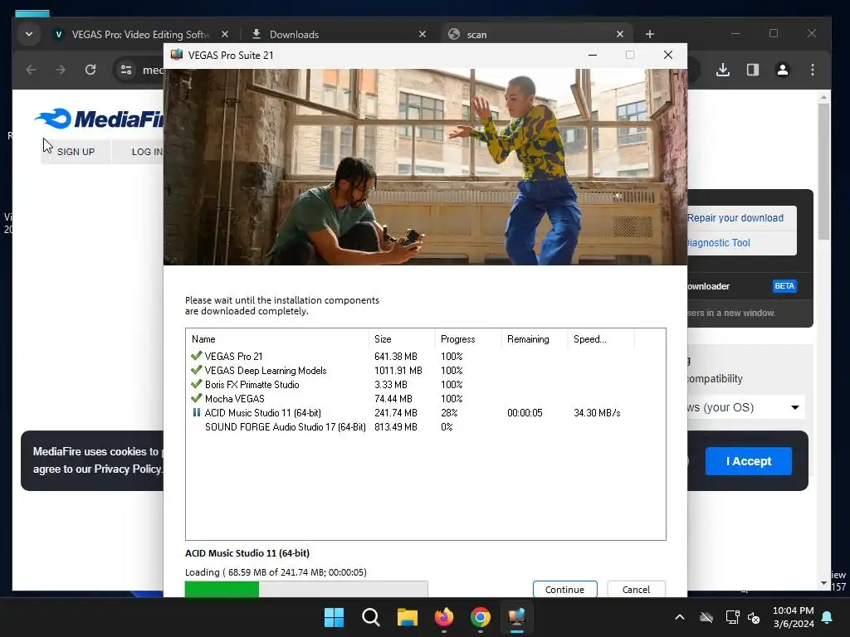Click the MediaFire logo

click(100, 119)
